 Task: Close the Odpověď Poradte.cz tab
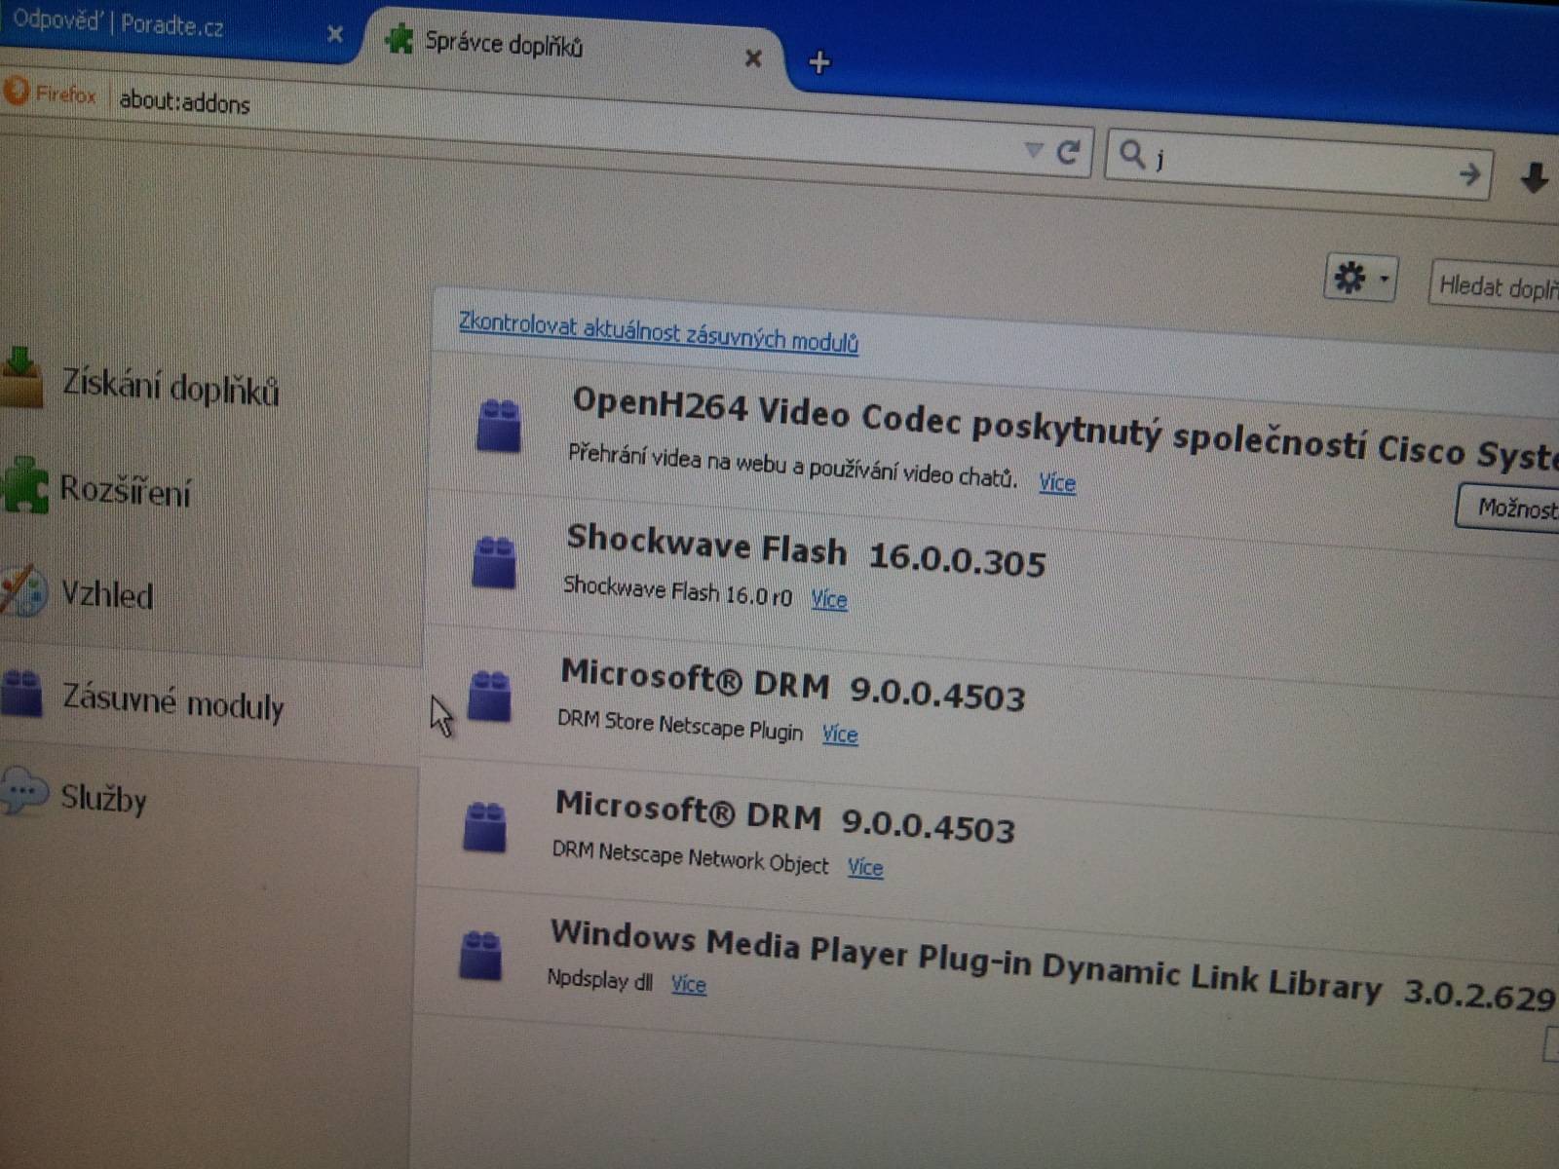(335, 34)
